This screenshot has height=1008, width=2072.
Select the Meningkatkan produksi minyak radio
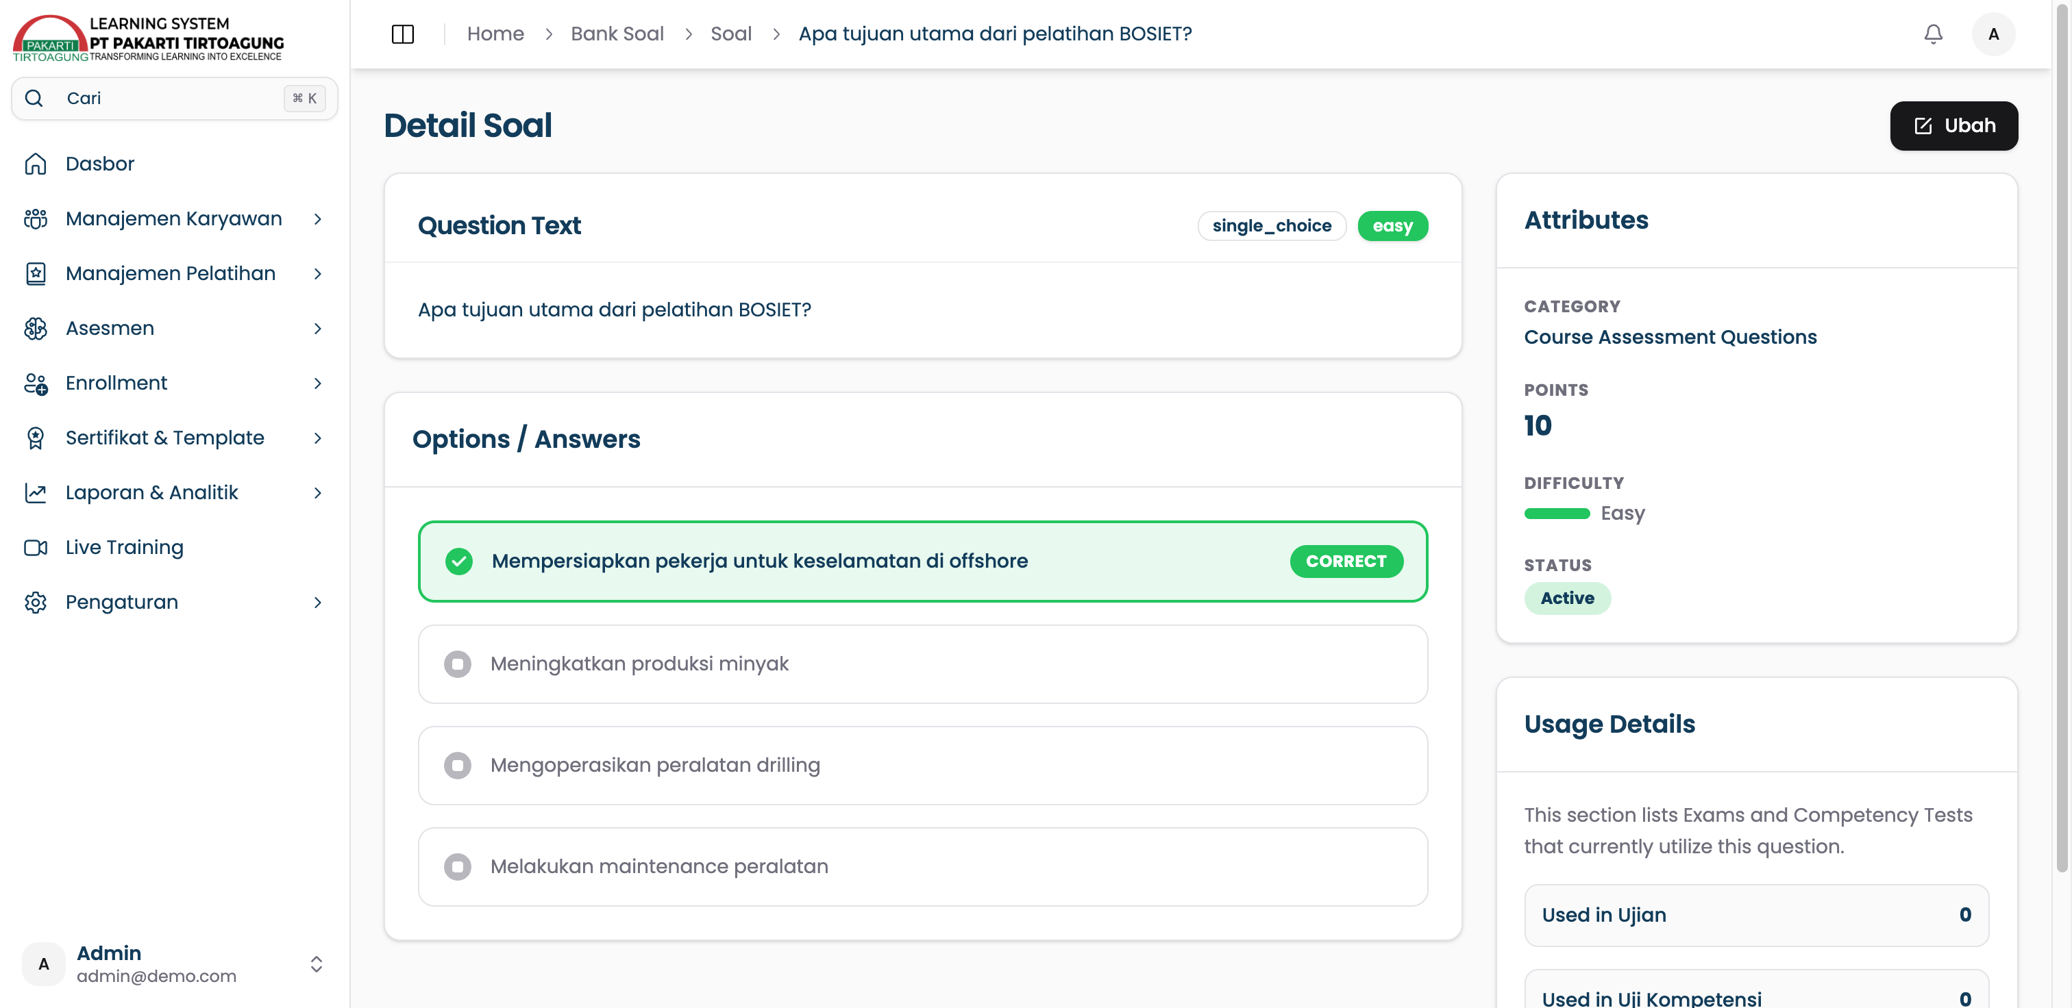[458, 664]
